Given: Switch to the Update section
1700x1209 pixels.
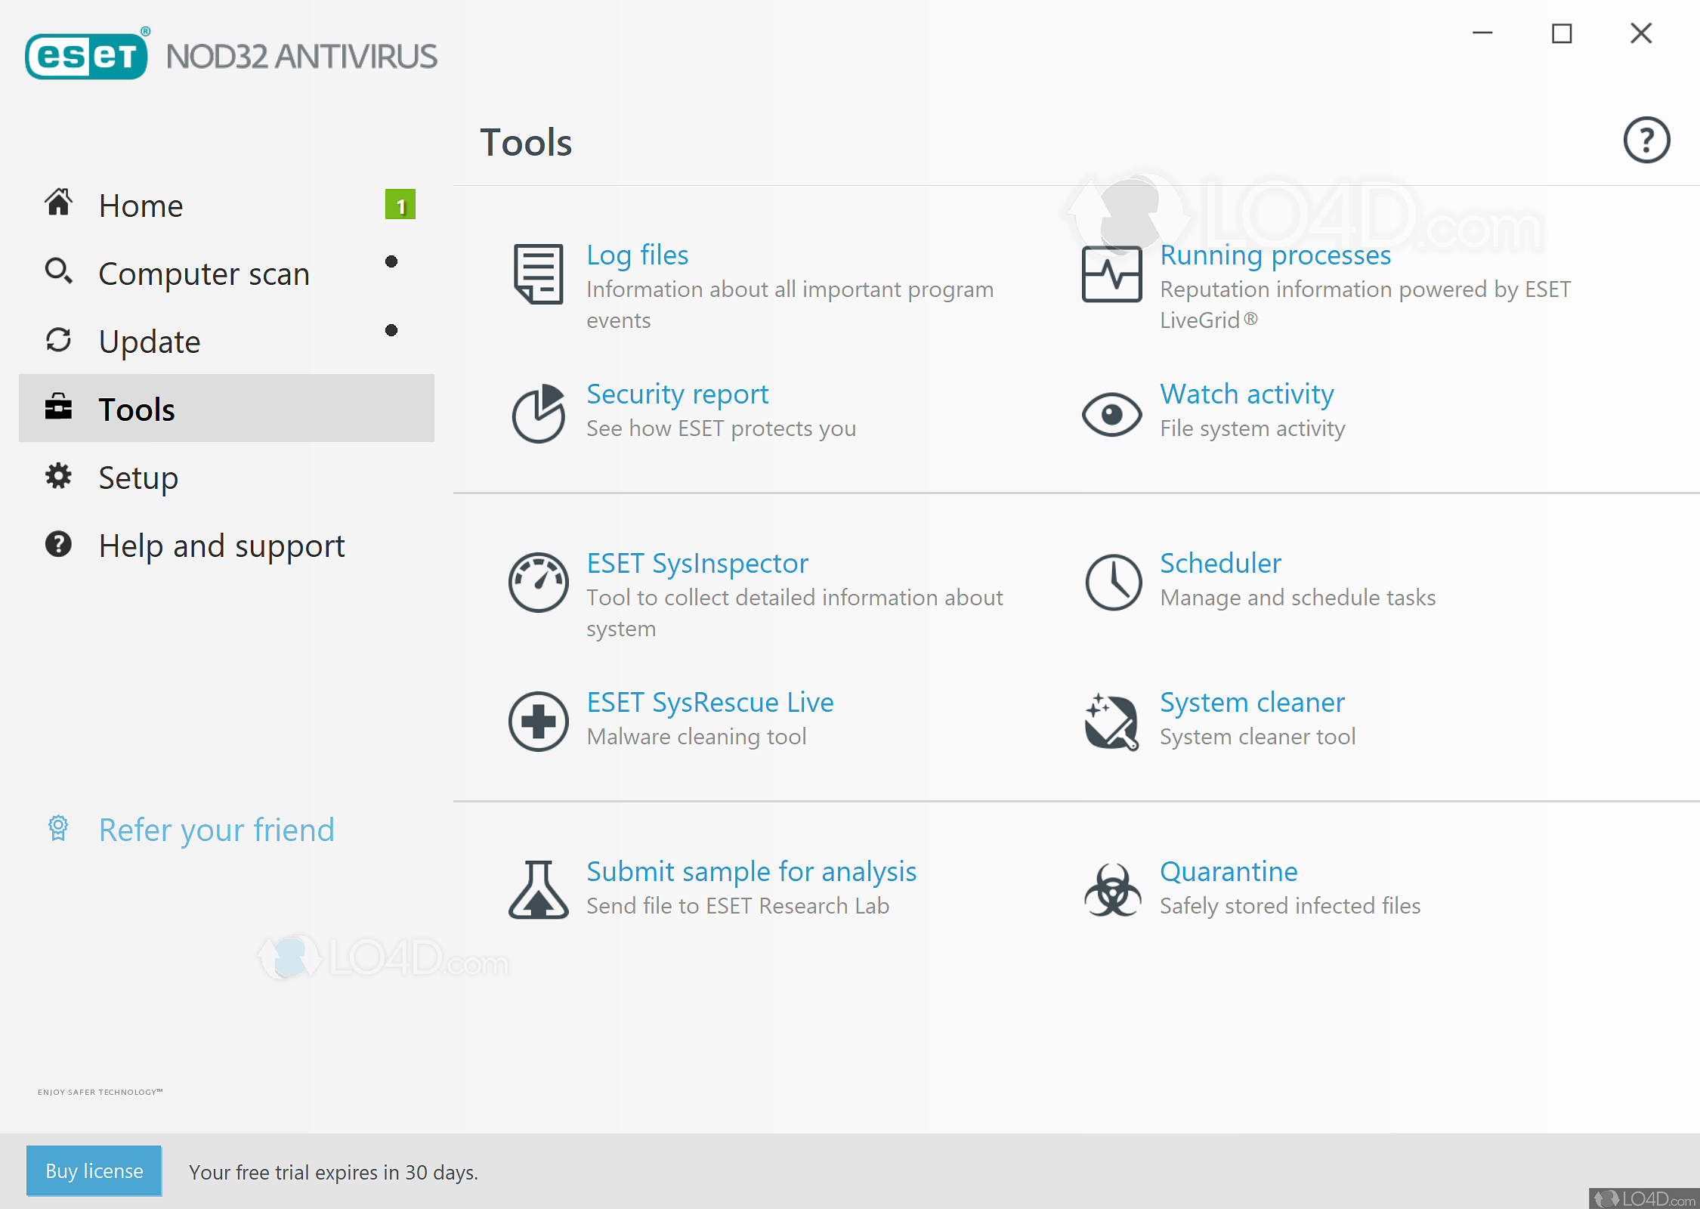Looking at the screenshot, I should pos(149,342).
